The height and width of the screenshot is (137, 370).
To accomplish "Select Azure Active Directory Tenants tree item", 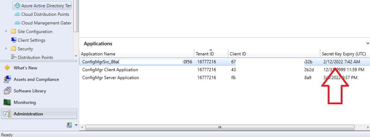I will pyautogui.click(x=42, y=6).
